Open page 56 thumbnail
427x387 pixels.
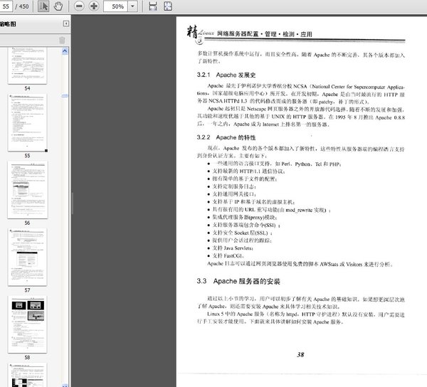click(28, 190)
